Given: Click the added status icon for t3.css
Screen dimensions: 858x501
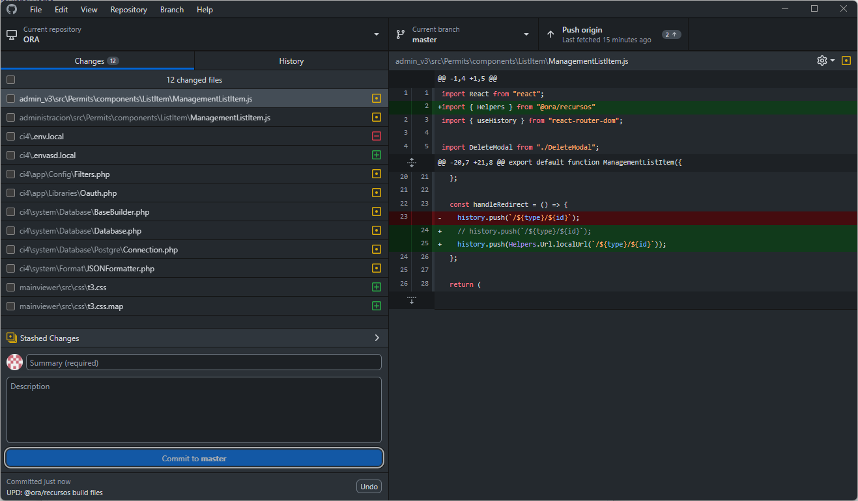Looking at the screenshot, I should 377,288.
